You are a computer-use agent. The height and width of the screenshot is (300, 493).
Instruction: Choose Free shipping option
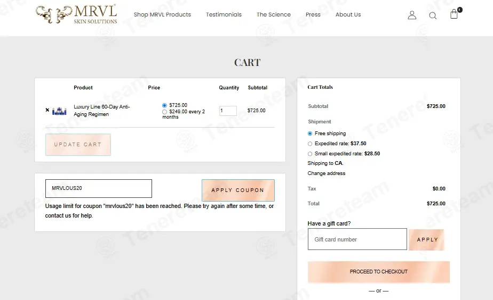point(310,134)
